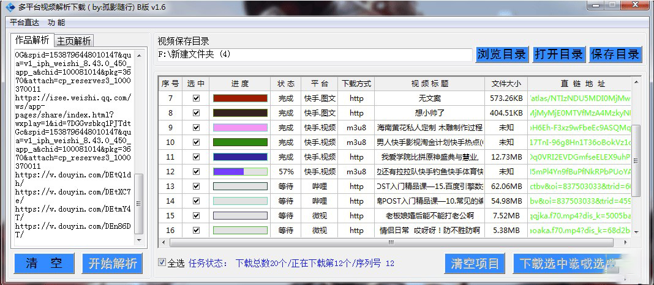Uncheck the checkbox for row 8
Viewport: 654px width, 285px height.
tap(196, 113)
